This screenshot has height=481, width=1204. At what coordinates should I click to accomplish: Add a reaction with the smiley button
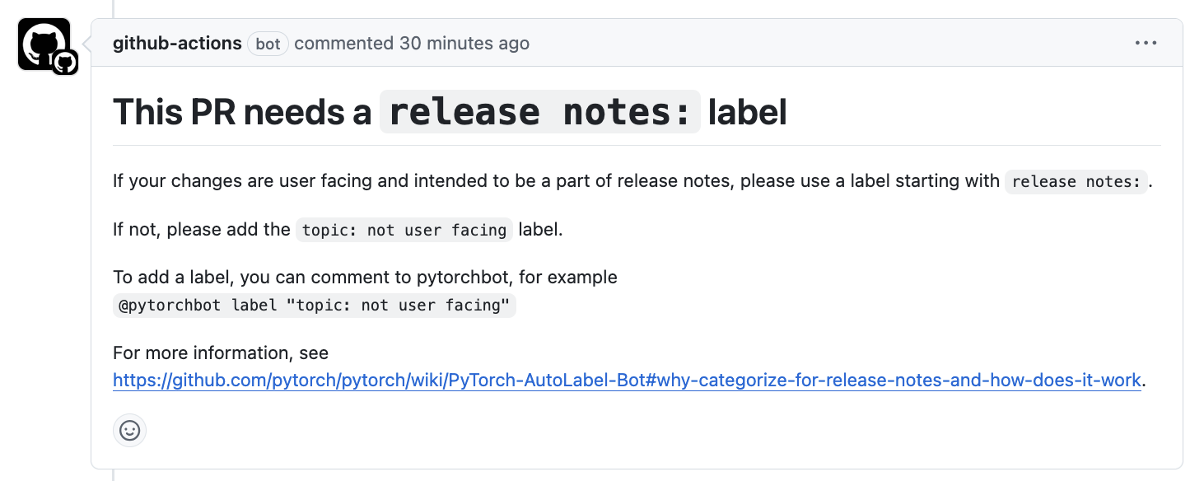click(129, 430)
